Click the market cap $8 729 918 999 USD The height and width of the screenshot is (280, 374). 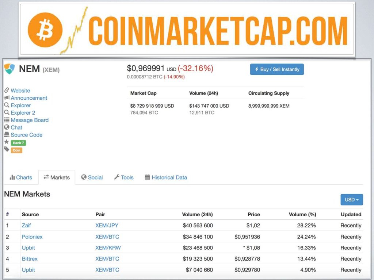pos(152,106)
